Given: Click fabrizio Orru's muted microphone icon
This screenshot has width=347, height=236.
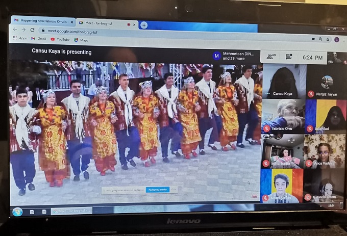Looking at the screenshot, I should pyautogui.click(x=266, y=128).
